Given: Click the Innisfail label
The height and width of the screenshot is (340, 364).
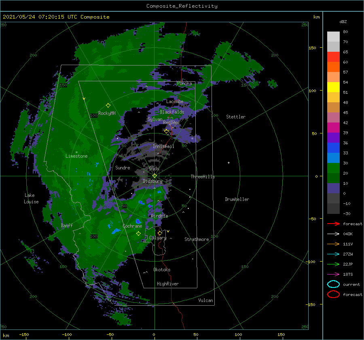Looking at the screenshot, I should (163, 146).
